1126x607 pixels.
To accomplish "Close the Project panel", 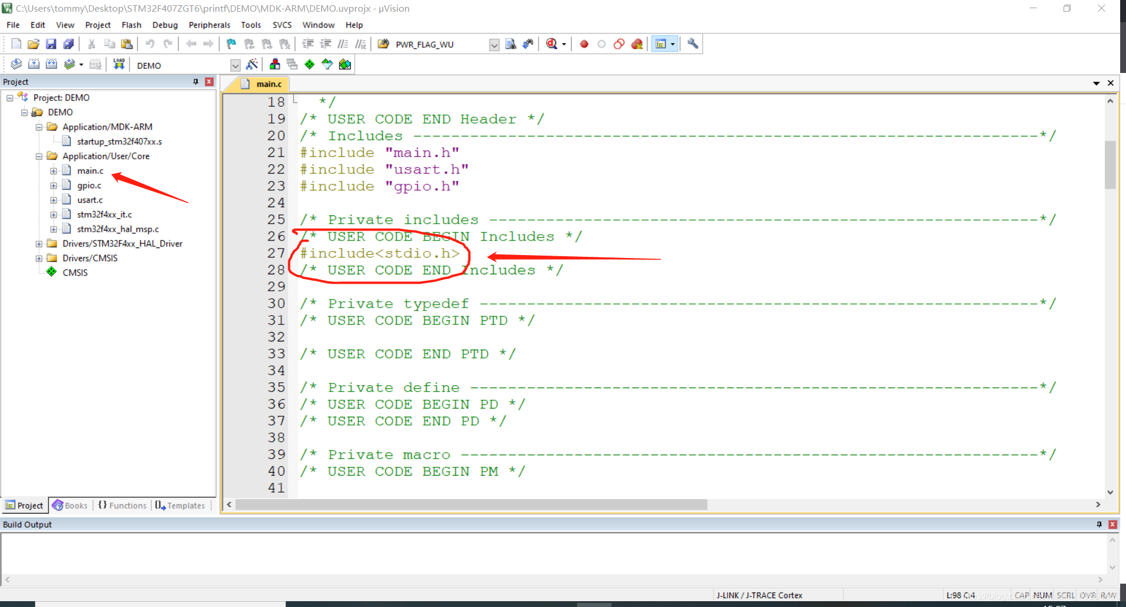I will tap(209, 82).
